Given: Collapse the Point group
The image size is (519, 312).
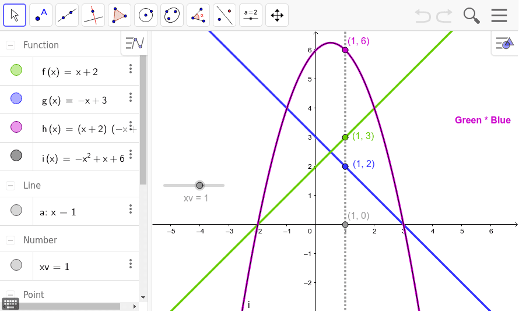Looking at the screenshot, I should [x=10, y=295].
